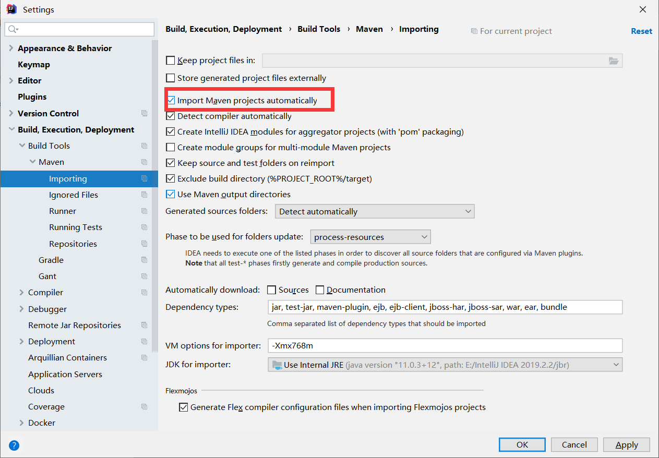The height and width of the screenshot is (458, 659).
Task: Open Application Servers settings
Action: [65, 374]
